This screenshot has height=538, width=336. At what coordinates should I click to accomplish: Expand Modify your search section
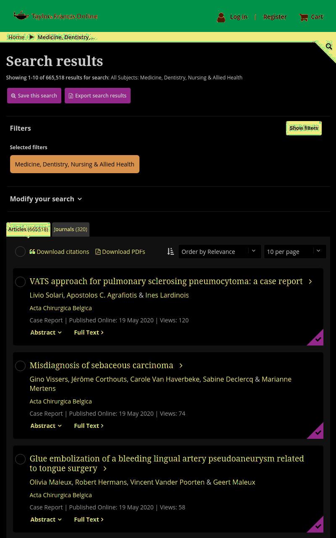coord(46,199)
